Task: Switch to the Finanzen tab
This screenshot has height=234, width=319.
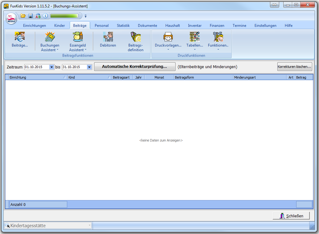Action: tap(217, 26)
